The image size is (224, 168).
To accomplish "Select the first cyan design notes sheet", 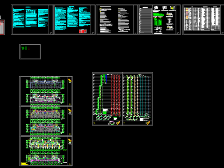I will point(32,20).
